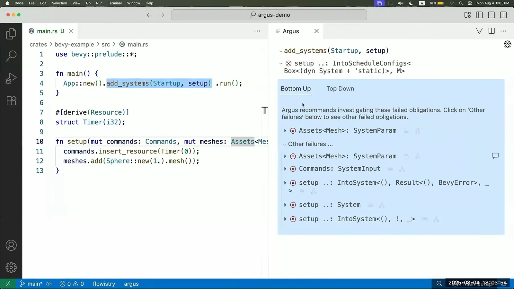
Task: Open customize layout button in title bar
Action: point(467,15)
